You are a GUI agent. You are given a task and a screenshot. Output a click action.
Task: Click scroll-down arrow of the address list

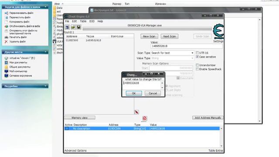pyautogui.click(x=221, y=146)
